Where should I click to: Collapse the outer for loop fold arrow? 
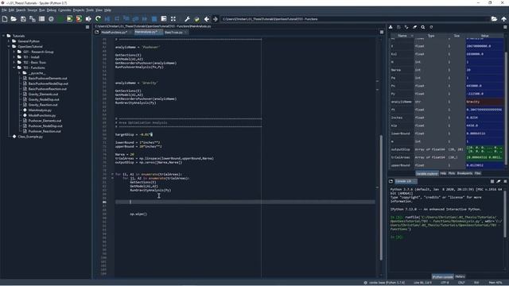click(x=112, y=174)
